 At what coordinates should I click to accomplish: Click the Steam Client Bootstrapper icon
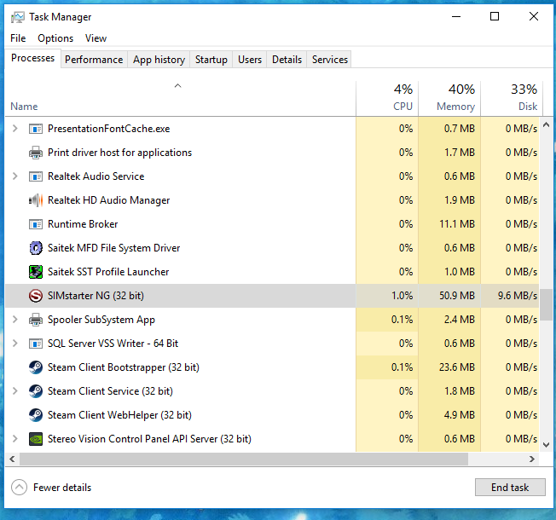[36, 367]
